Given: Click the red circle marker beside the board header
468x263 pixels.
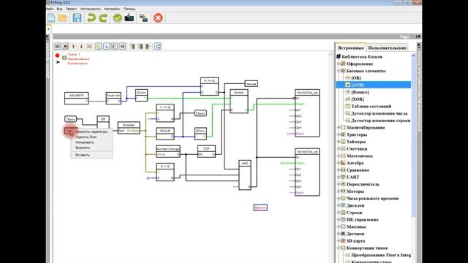Looking at the screenshot, I should click(x=57, y=56).
